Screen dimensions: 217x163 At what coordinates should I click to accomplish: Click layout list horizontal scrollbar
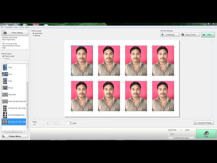(13, 131)
